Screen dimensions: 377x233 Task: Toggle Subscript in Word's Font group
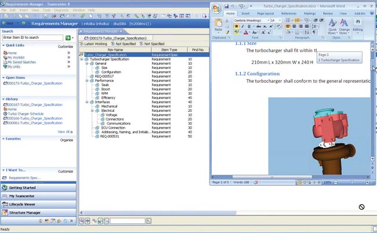click(x=264, y=27)
